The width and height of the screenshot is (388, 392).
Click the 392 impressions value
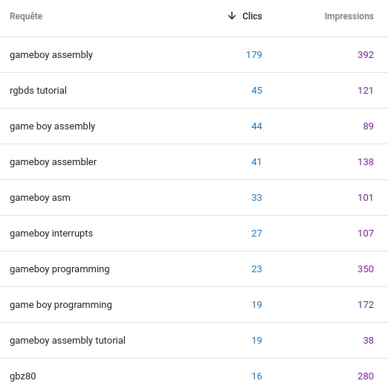pos(366,55)
